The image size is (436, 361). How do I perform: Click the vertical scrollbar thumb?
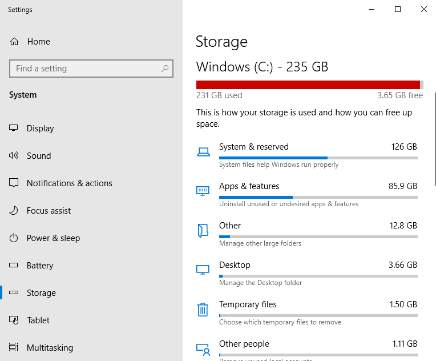tap(435, 139)
